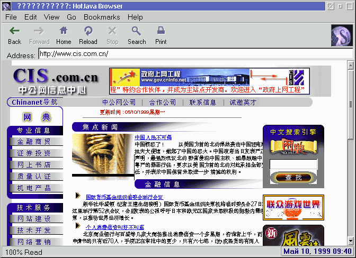Select 质量认证 in the sidebar
This screenshot has height=258, width=356.
tap(36, 176)
